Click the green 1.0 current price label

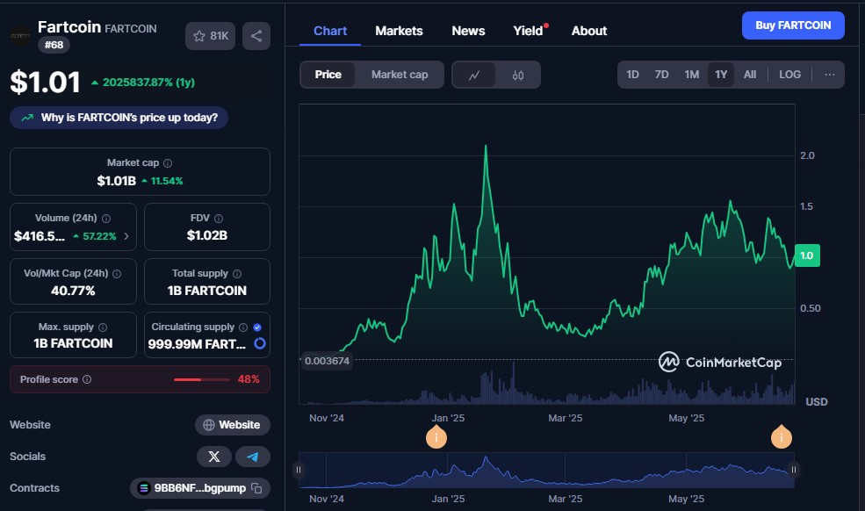807,255
